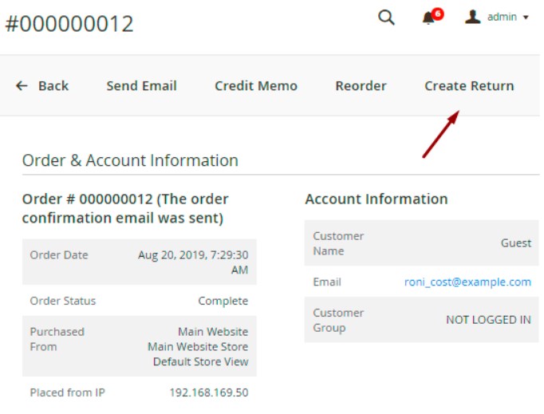Open the Credit Memo action

click(x=255, y=86)
